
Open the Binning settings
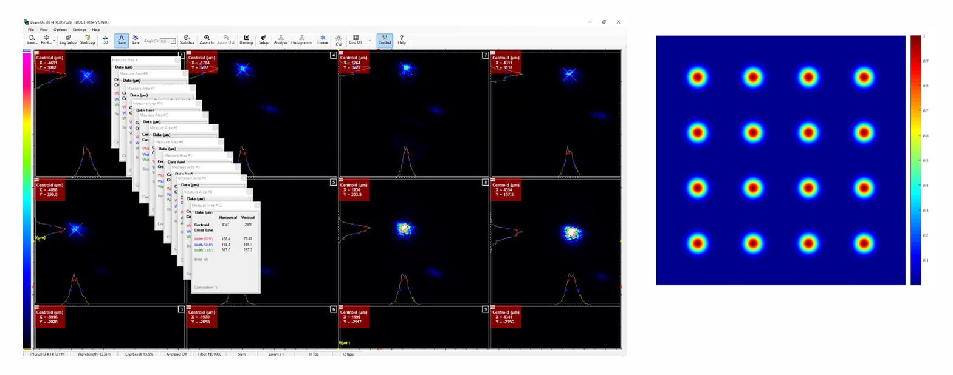(x=246, y=39)
